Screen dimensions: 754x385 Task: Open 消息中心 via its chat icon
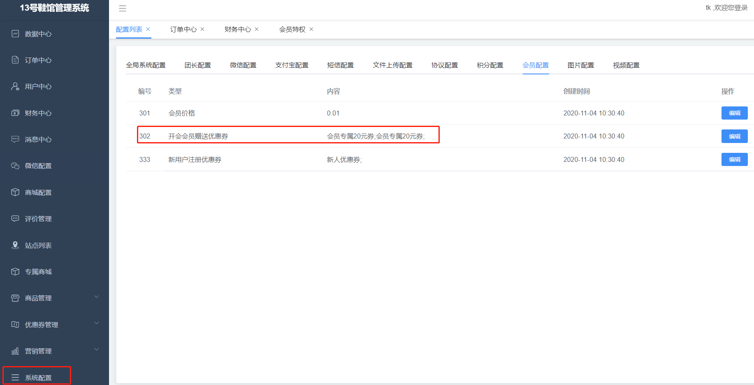click(15, 139)
